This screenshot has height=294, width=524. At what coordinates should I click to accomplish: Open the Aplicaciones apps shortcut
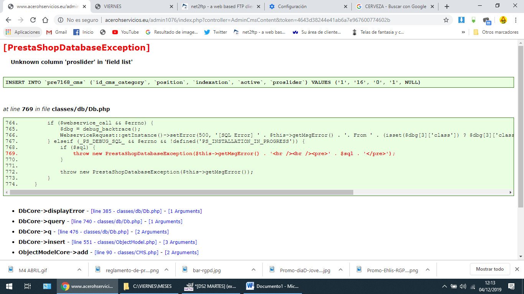(23, 32)
